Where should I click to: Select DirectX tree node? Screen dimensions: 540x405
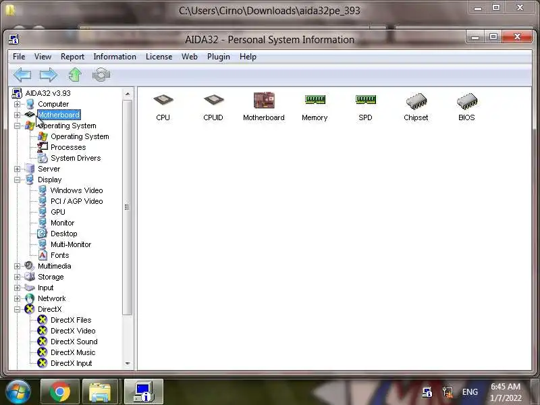pyautogui.click(x=49, y=309)
